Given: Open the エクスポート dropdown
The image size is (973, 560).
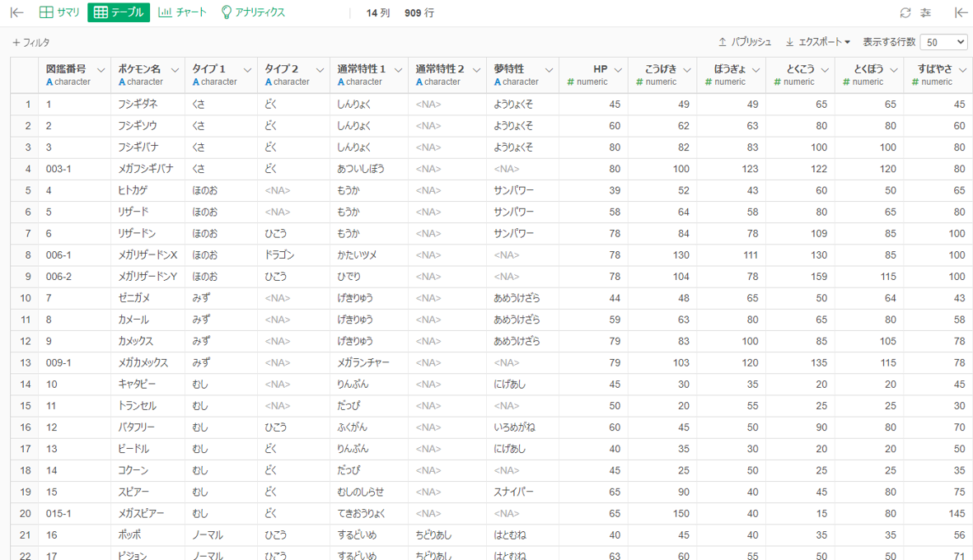Looking at the screenshot, I should tap(817, 42).
